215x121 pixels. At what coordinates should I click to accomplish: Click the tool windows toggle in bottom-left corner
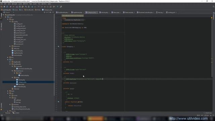pyautogui.click(x=1, y=115)
